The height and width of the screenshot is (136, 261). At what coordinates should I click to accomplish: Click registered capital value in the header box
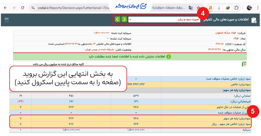click(102, 33)
